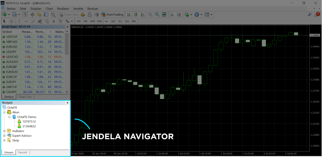
Task: Expand the Indikator tree node
Action: pyautogui.click(x=4, y=131)
